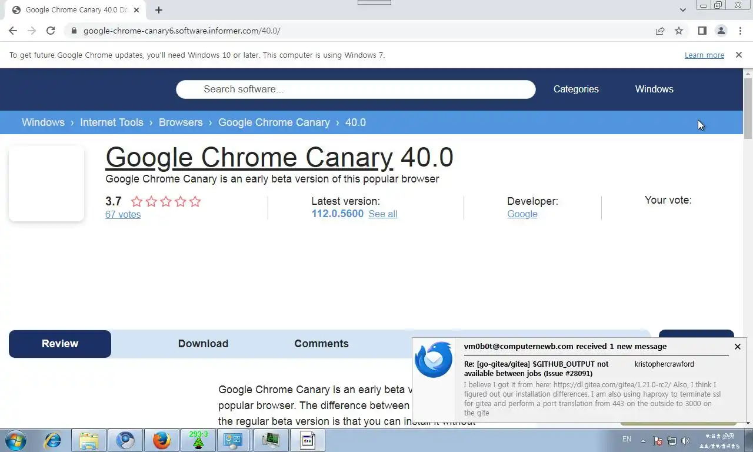The image size is (753, 452).
Task: Open the Chrome side panel
Action: coord(702,31)
